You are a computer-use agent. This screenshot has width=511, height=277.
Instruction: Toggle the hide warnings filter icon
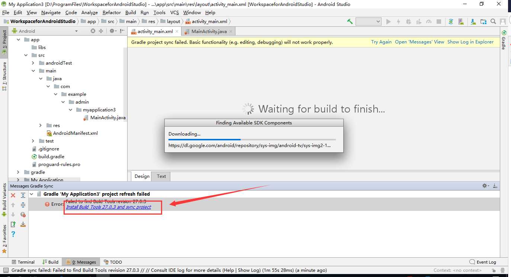click(23, 215)
